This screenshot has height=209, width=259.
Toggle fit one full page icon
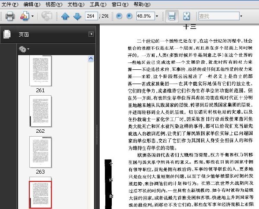pos(186,16)
